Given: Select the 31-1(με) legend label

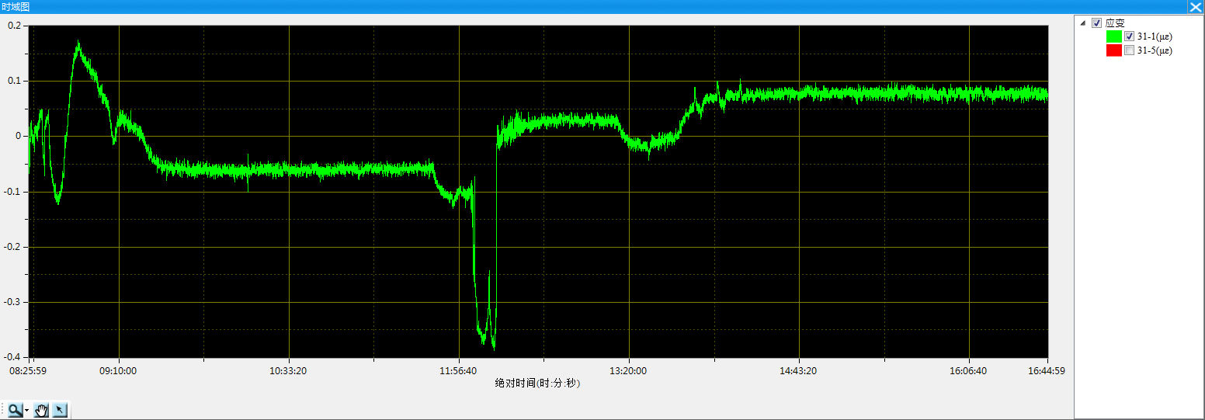Looking at the screenshot, I should point(1154,36).
